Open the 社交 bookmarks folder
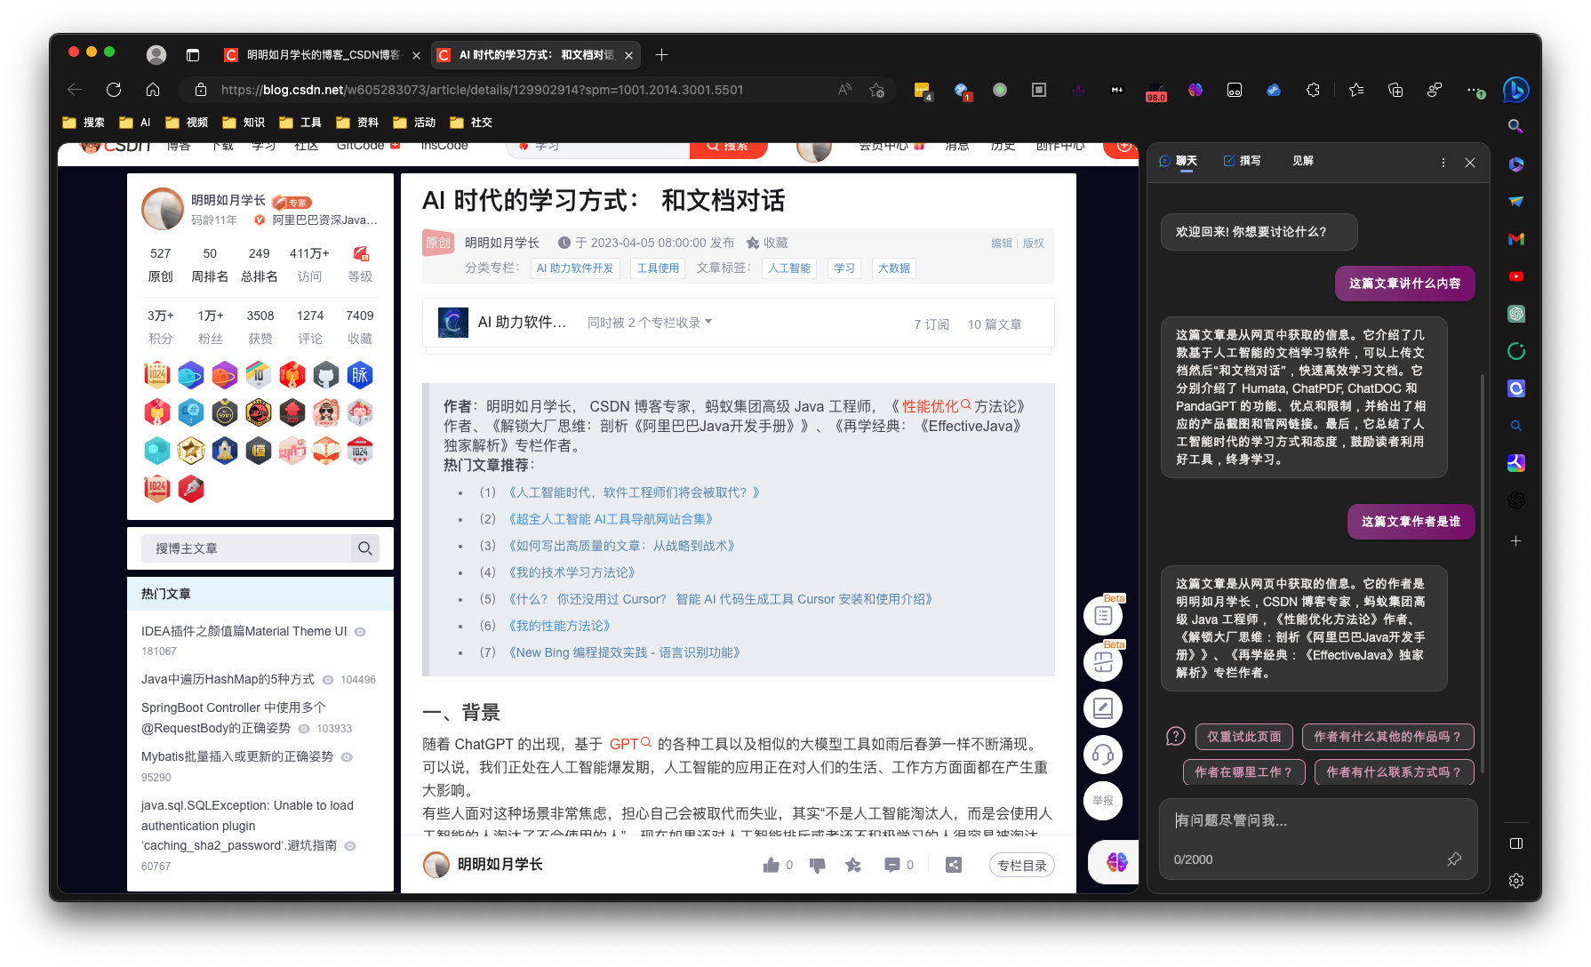This screenshot has height=967, width=1591. coord(471,123)
